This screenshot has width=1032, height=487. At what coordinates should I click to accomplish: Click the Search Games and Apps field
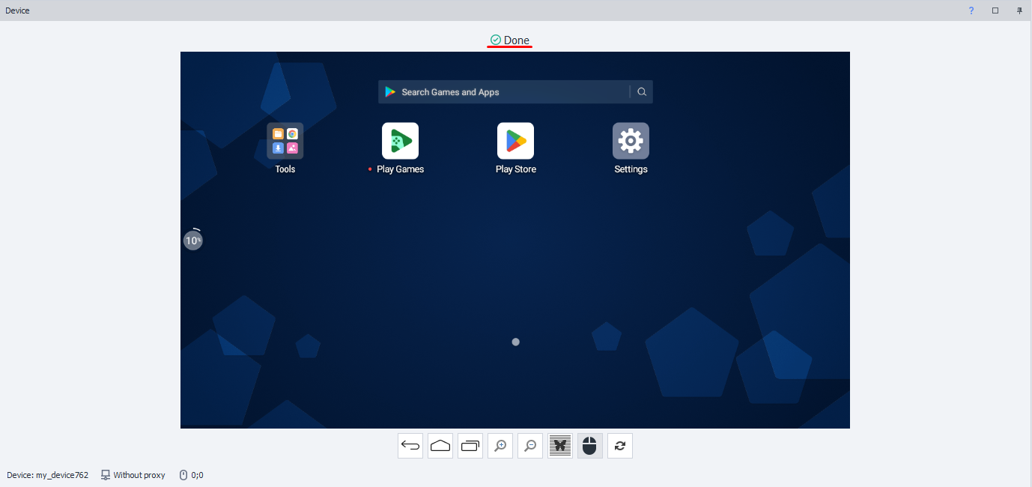pyautogui.click(x=502, y=92)
